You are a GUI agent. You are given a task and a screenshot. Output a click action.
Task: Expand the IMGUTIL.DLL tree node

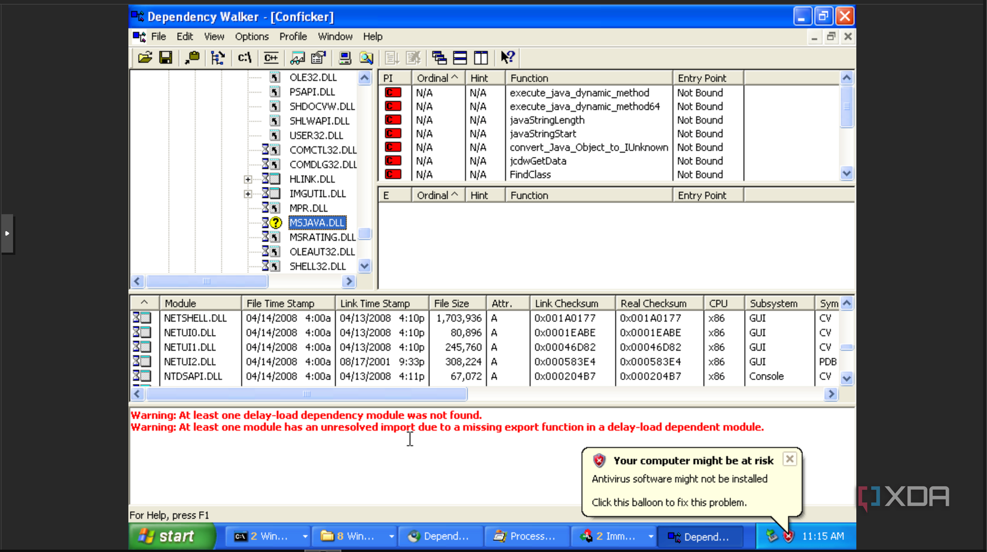pos(248,193)
